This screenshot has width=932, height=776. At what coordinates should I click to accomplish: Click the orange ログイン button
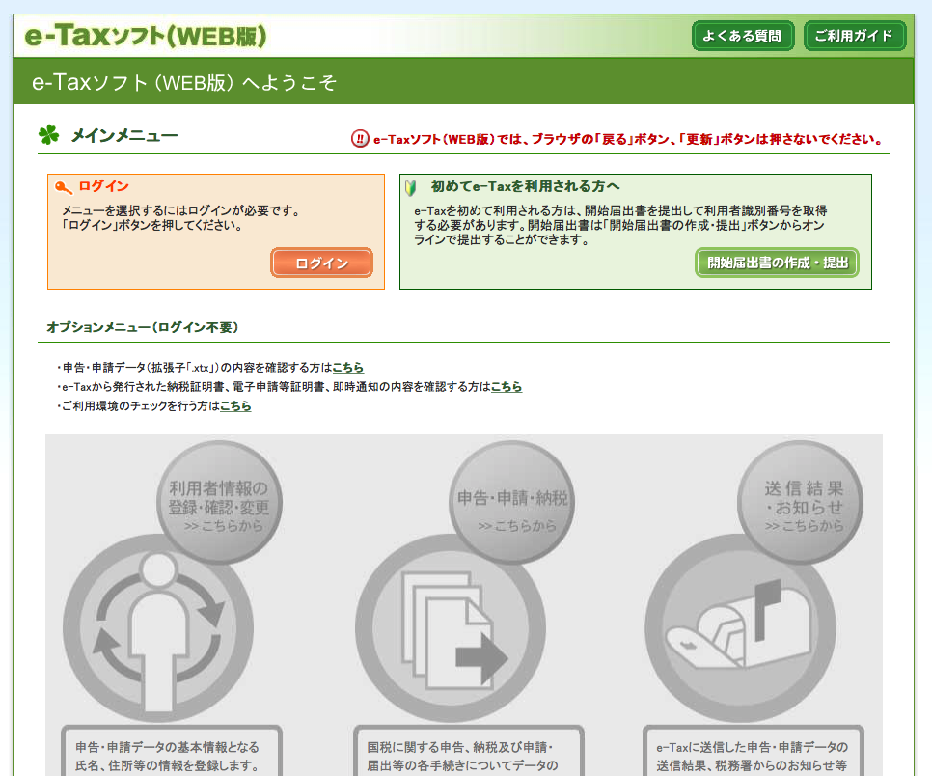click(x=321, y=263)
